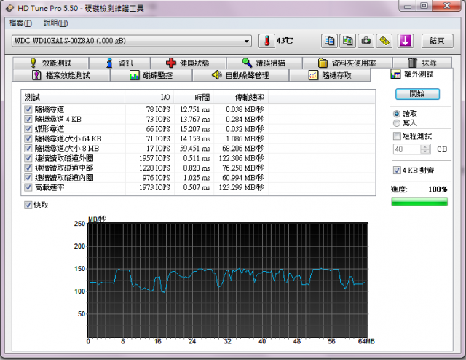The height and width of the screenshot is (360, 466).
Task: Click the chart icon on 磁碟監控 tab
Action: (x=134, y=75)
